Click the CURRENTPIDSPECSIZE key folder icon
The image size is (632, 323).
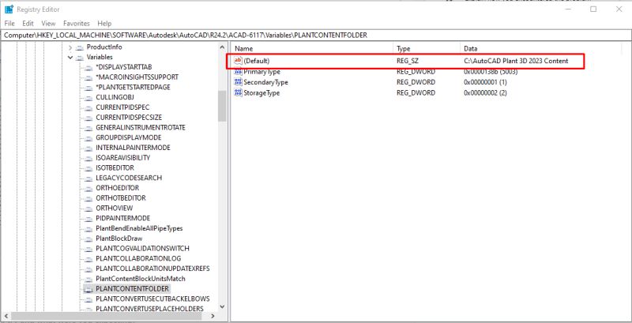[x=88, y=118]
